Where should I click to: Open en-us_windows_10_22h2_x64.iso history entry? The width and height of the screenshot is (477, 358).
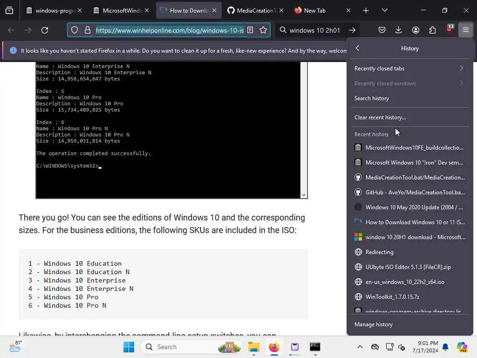click(x=409, y=282)
